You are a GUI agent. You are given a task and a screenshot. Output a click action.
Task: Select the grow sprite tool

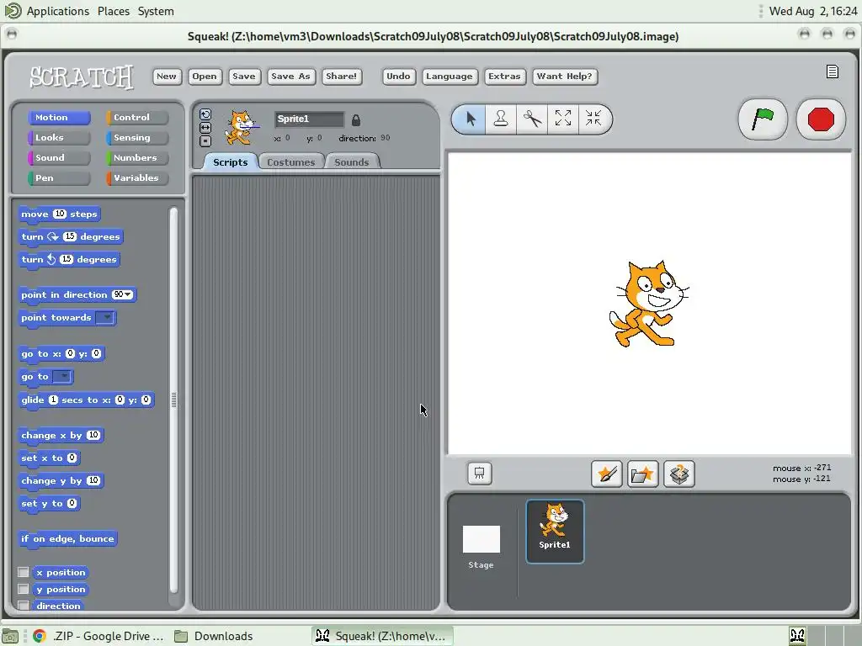click(563, 119)
